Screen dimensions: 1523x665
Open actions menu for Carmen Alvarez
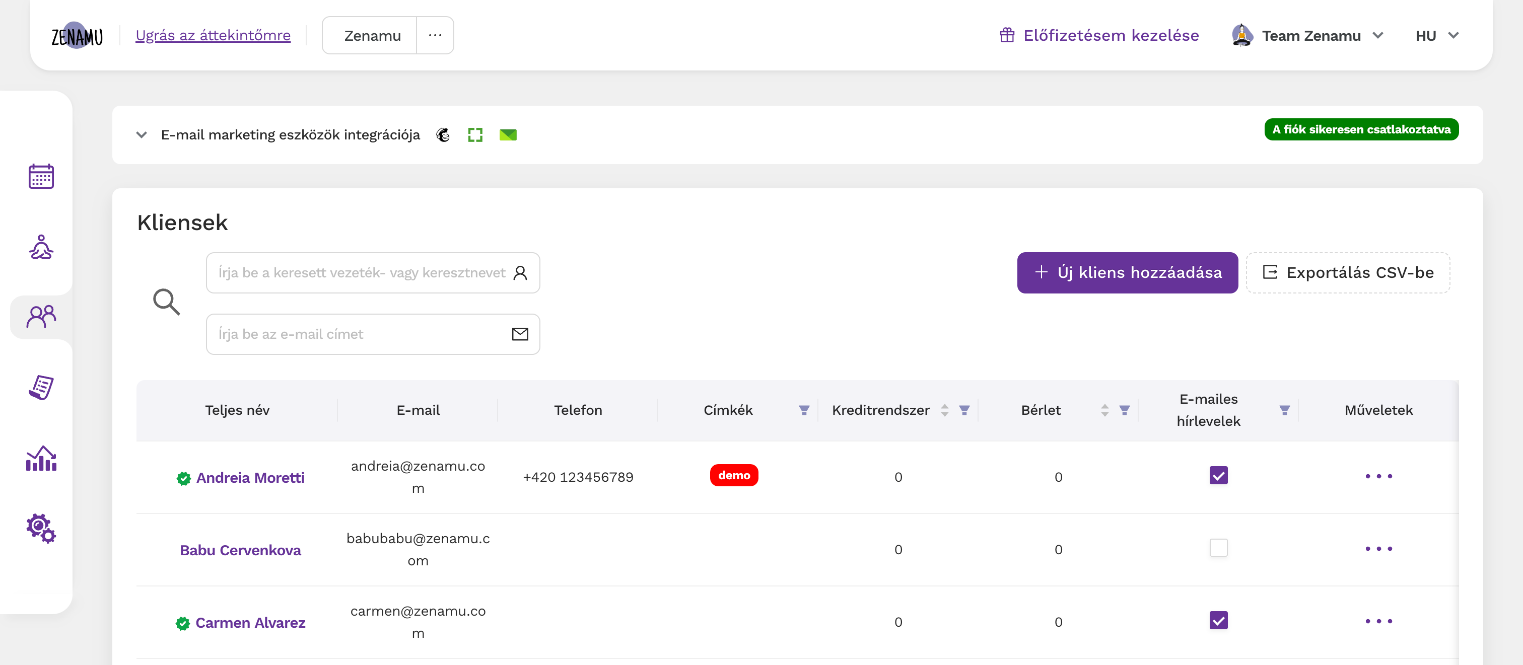click(1379, 621)
